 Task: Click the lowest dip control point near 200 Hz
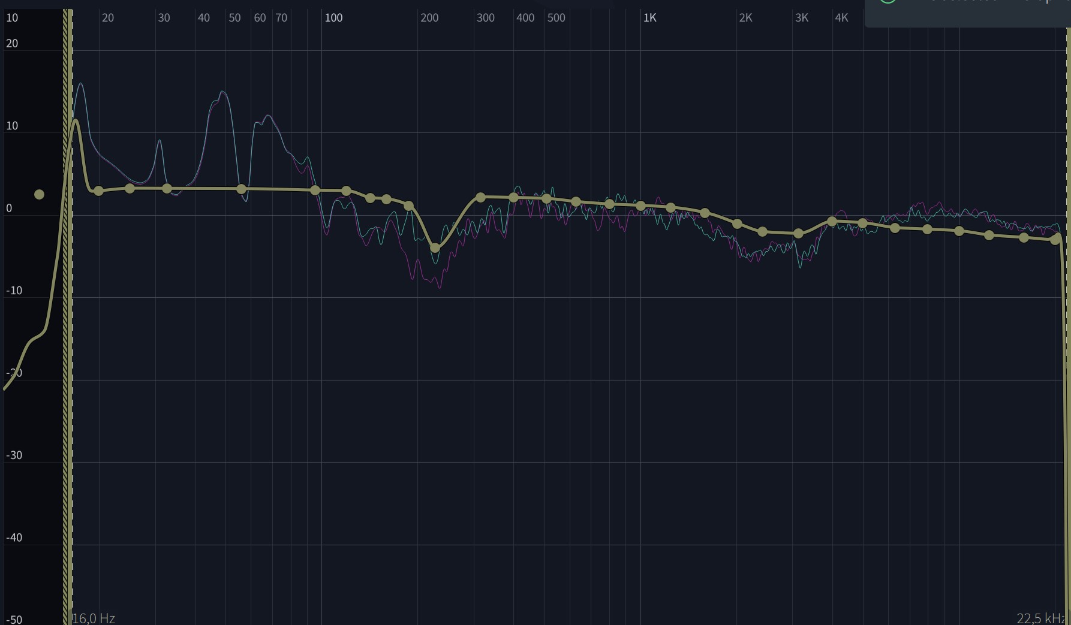435,247
